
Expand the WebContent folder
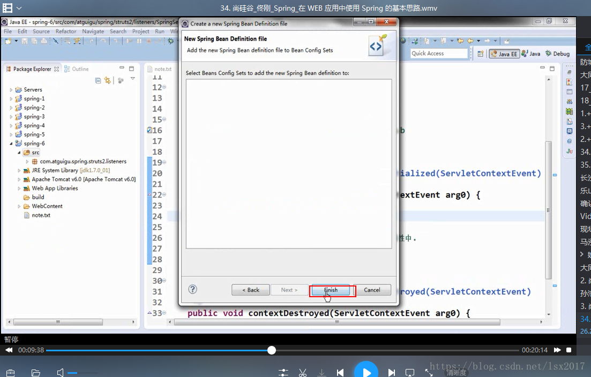pyautogui.click(x=19, y=206)
